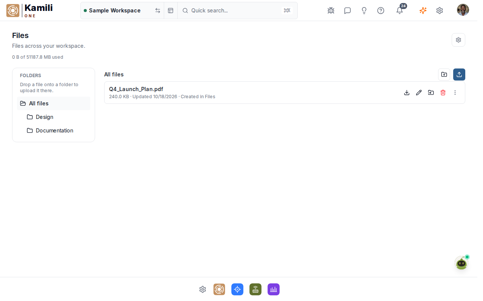483x301 pixels.
Task: Open the olive green router dock app
Action: 255,289
